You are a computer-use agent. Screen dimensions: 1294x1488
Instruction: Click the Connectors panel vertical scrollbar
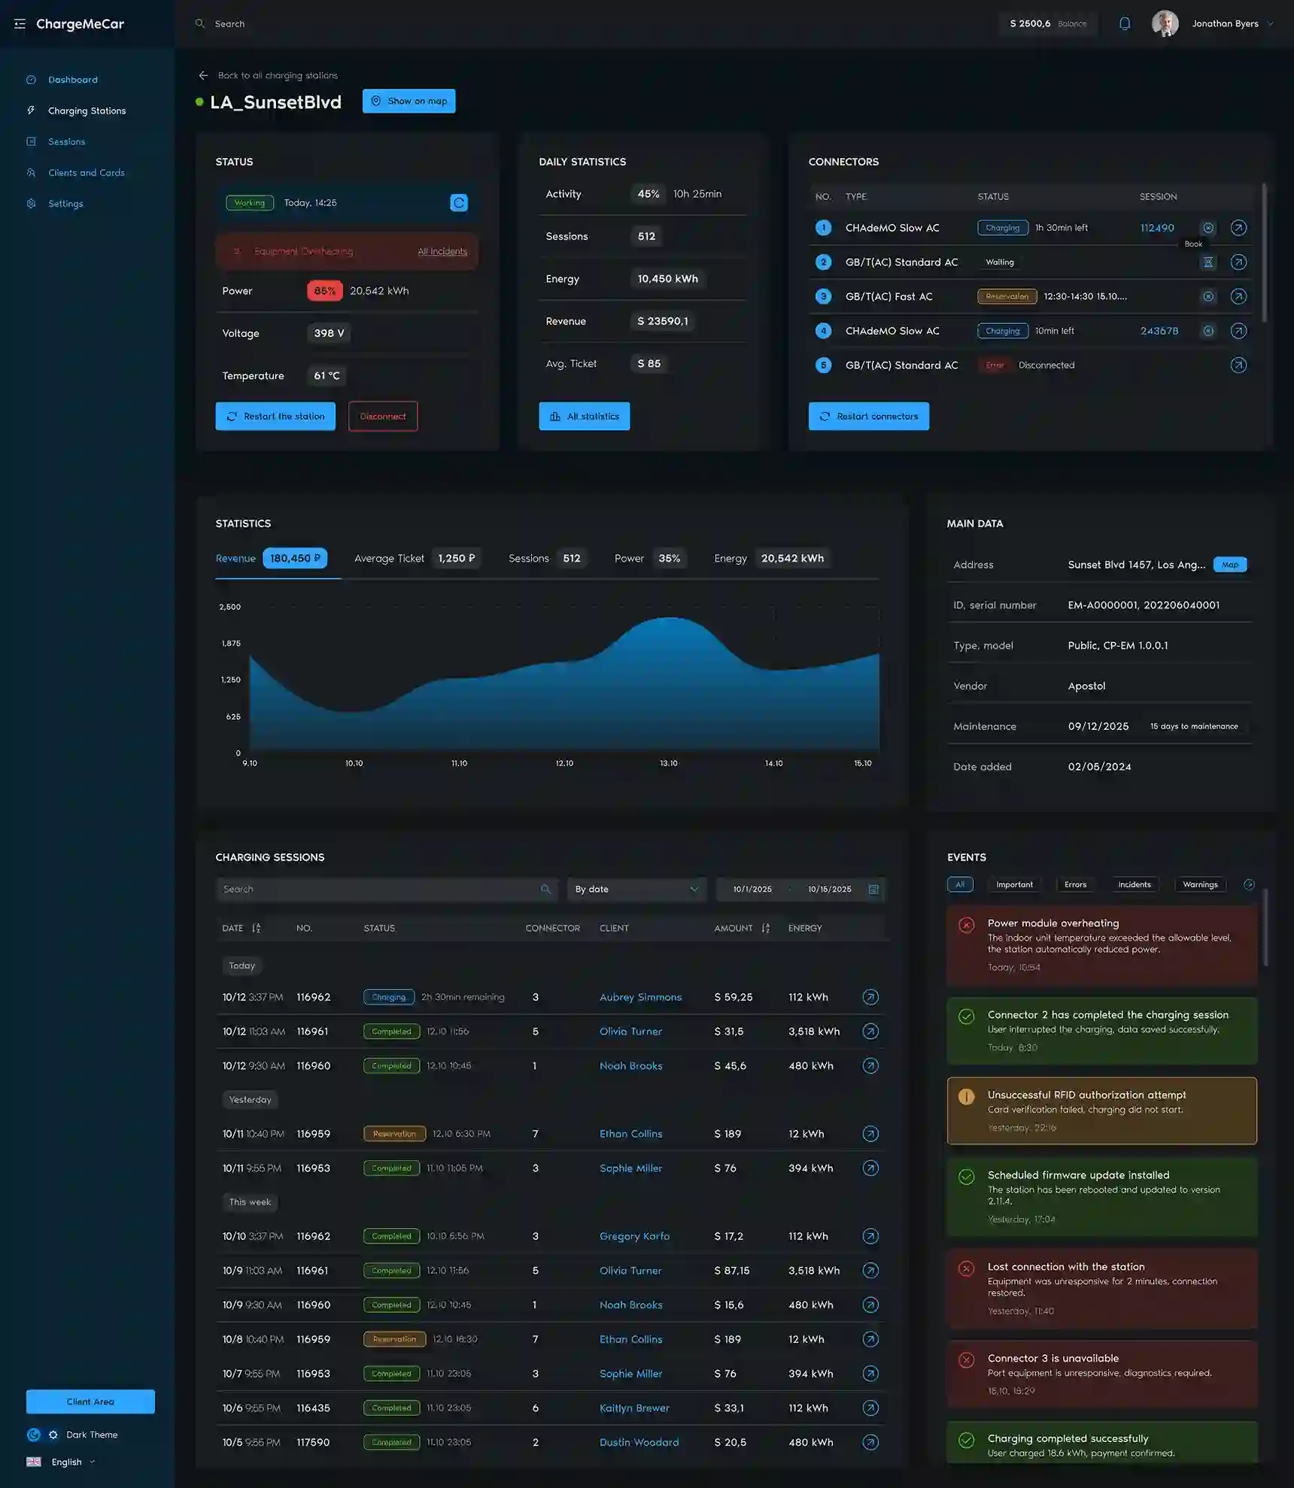(1264, 252)
